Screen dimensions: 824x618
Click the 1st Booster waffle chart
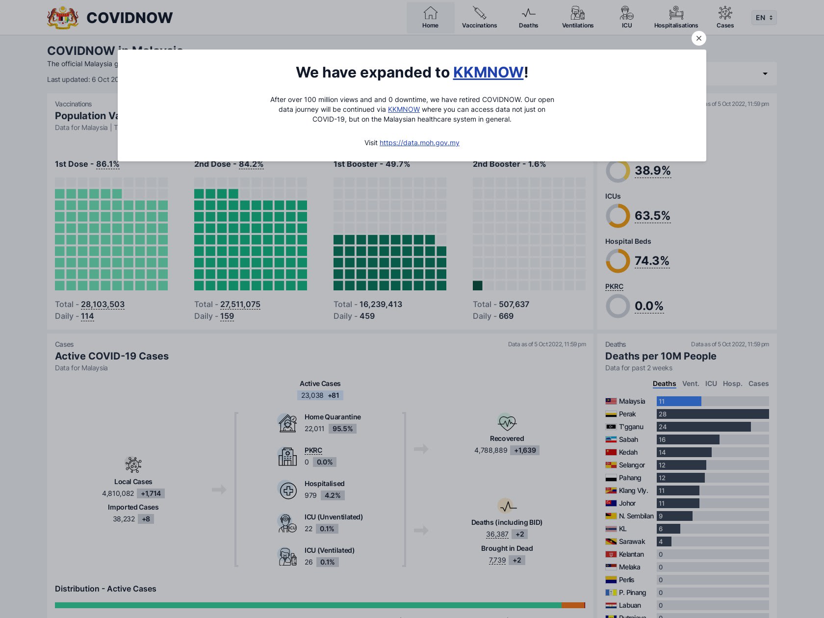pyautogui.click(x=390, y=234)
